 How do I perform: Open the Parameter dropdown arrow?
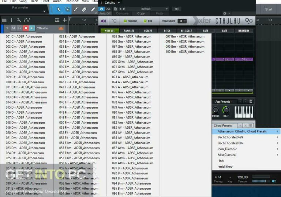44,11
